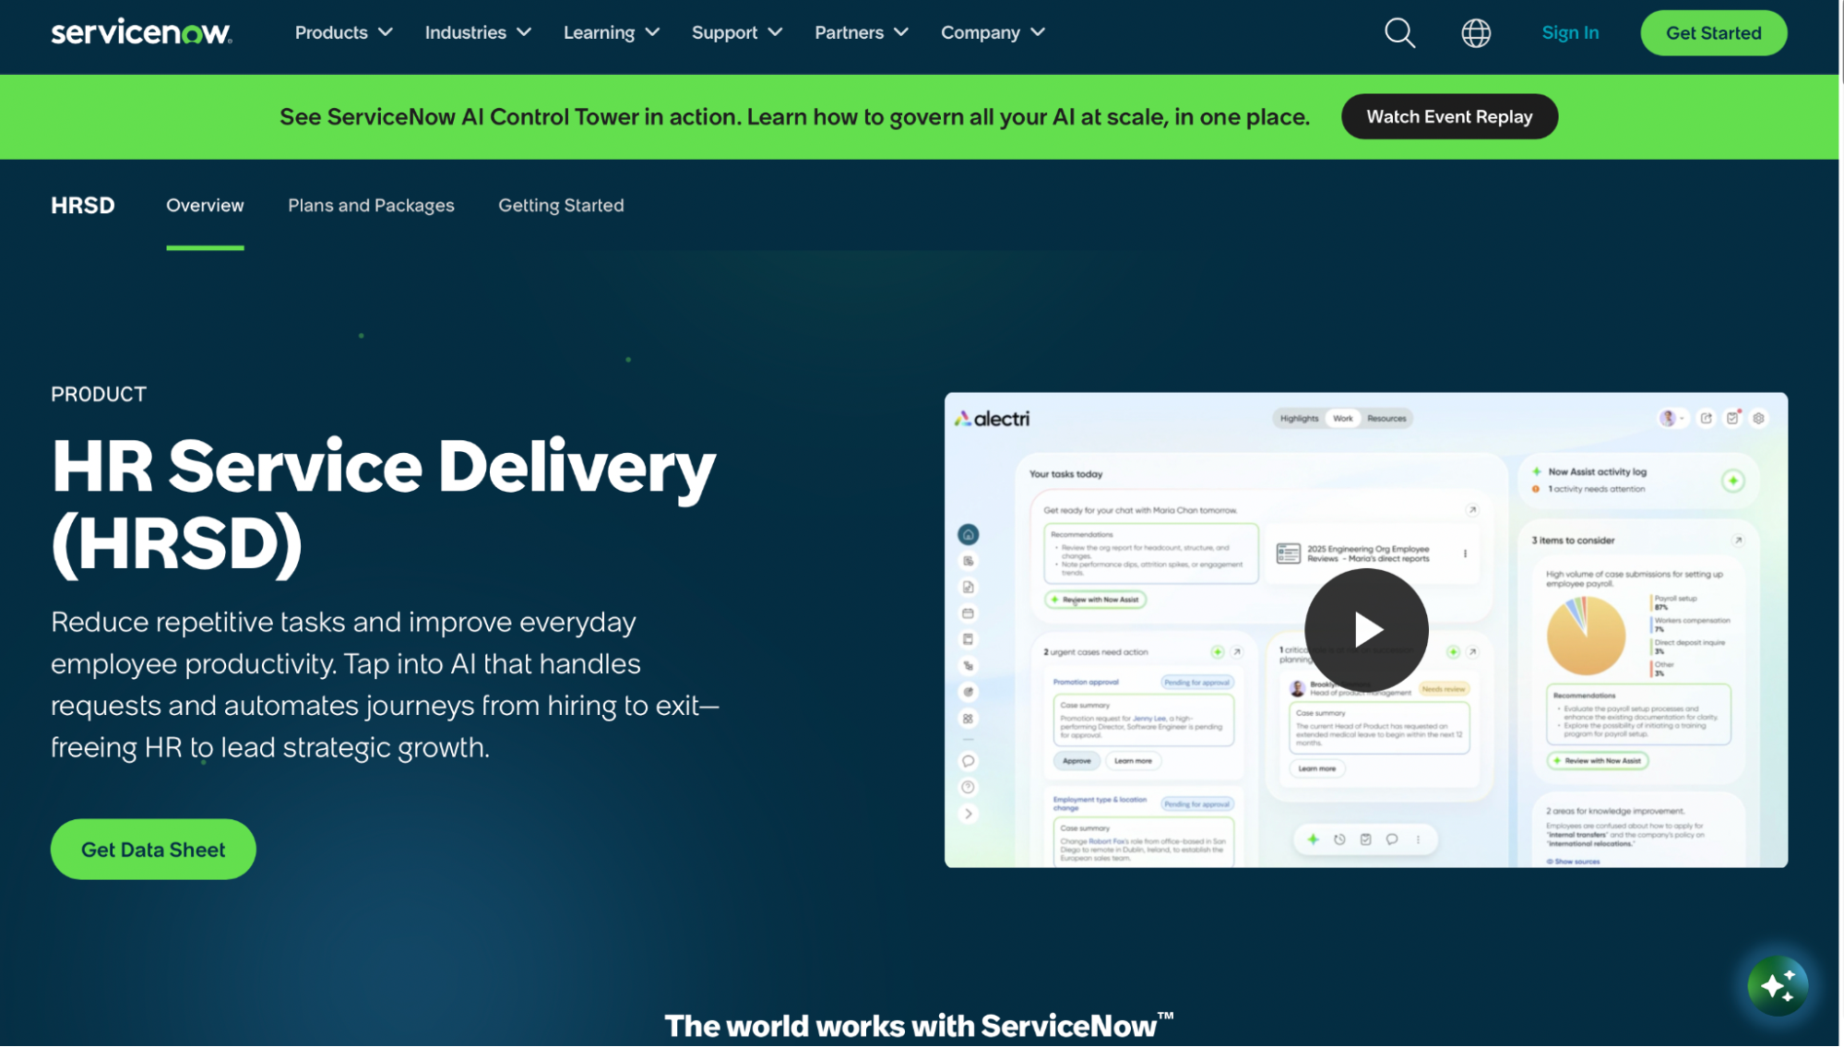Open the AI assistant sparkle chat button

coord(1778,986)
